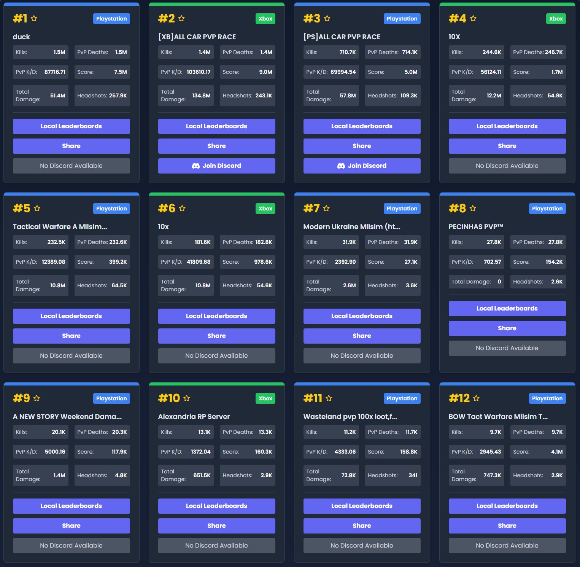Select title 'PECINHAS PVP™'

click(476, 227)
